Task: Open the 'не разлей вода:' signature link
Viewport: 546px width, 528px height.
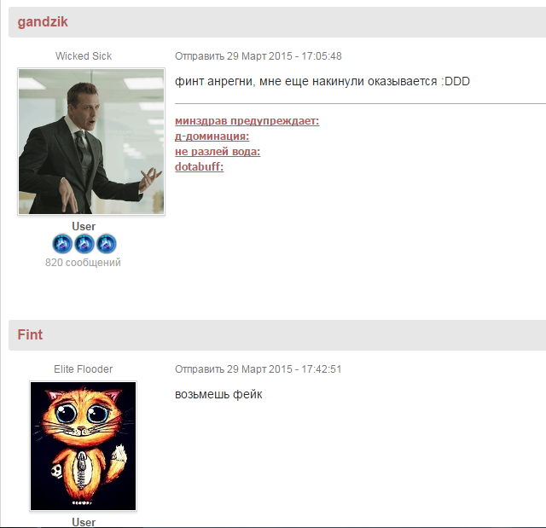Action: pos(218,152)
